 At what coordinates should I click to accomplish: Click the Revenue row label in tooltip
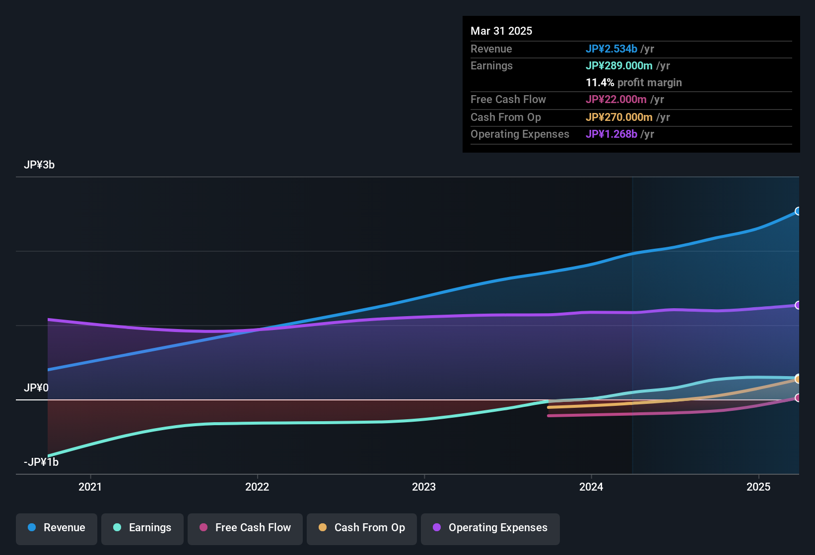[x=491, y=49]
